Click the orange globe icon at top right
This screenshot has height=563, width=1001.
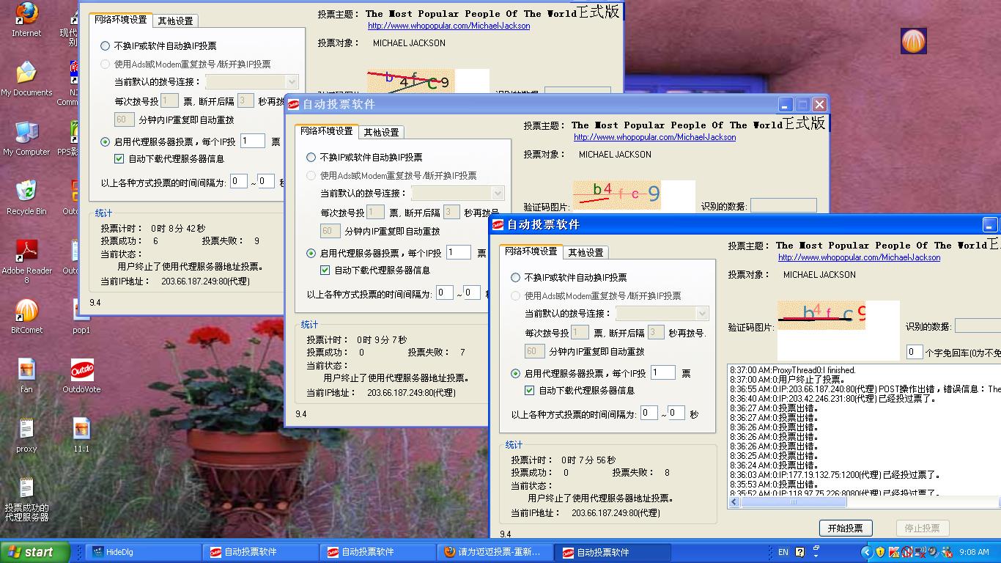pos(913,41)
